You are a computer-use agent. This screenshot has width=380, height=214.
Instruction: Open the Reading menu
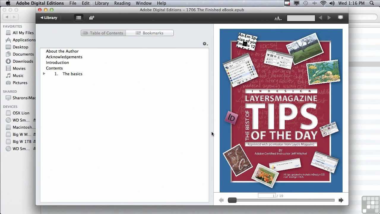coord(122,3)
